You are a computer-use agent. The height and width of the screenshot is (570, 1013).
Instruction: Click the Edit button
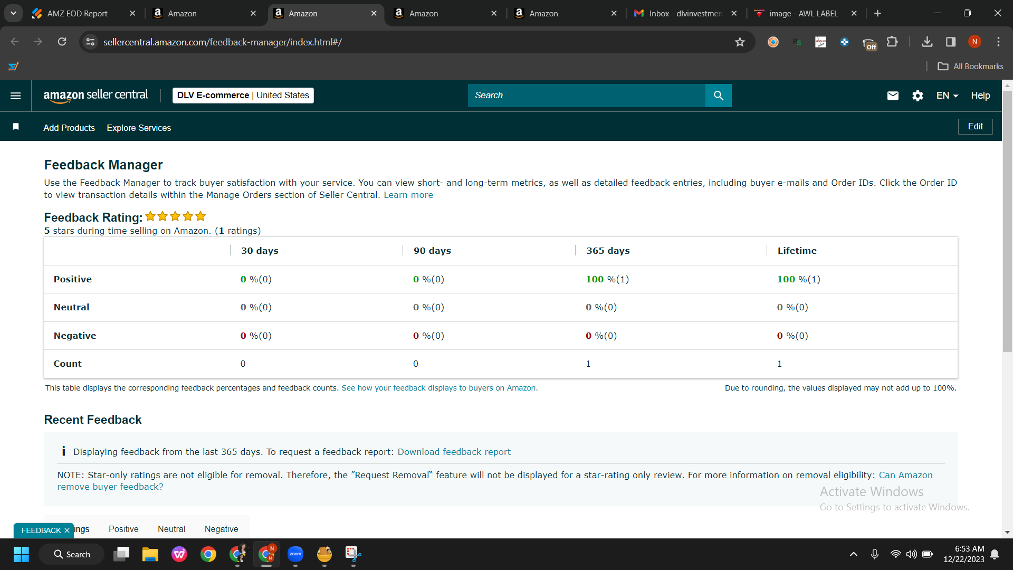(975, 127)
